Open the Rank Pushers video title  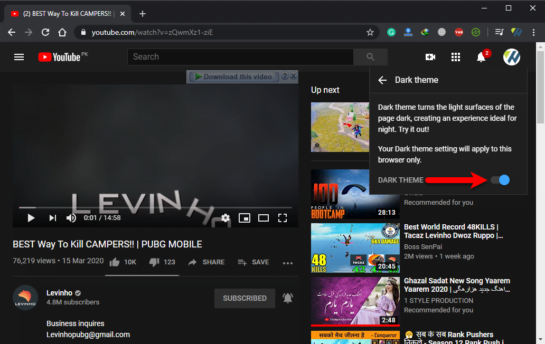(x=455, y=337)
